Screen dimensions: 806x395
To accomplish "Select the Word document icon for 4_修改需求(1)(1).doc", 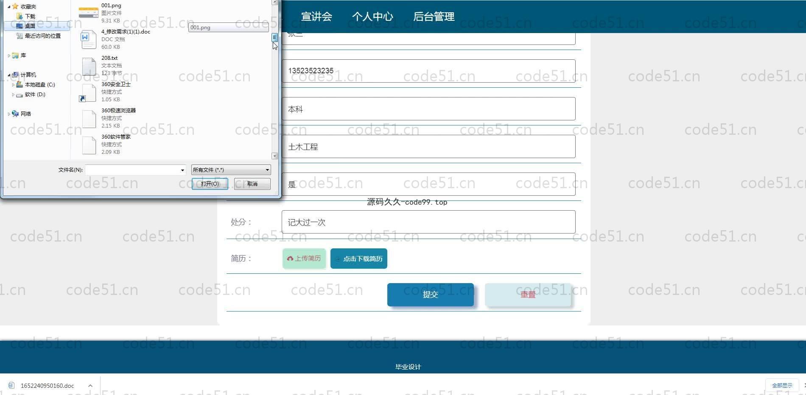I will (x=88, y=39).
